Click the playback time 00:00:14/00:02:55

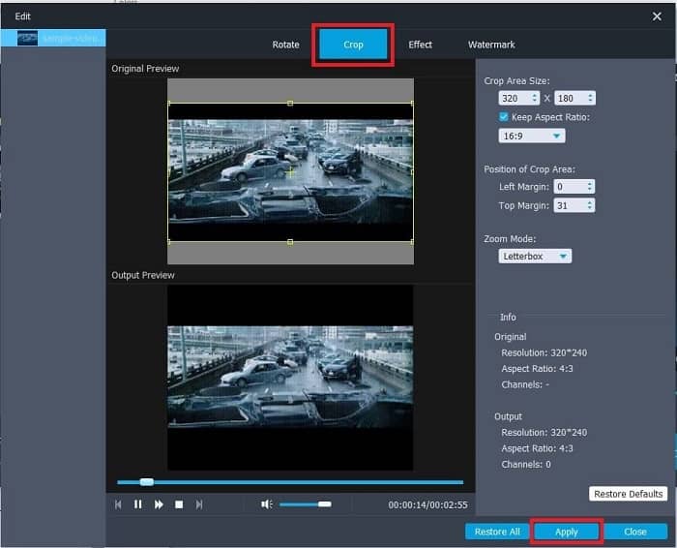(x=427, y=504)
